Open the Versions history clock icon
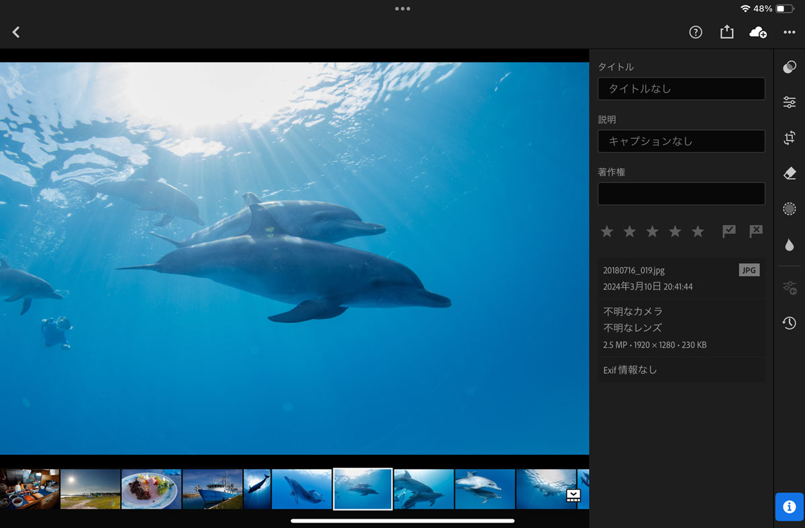 click(x=790, y=324)
